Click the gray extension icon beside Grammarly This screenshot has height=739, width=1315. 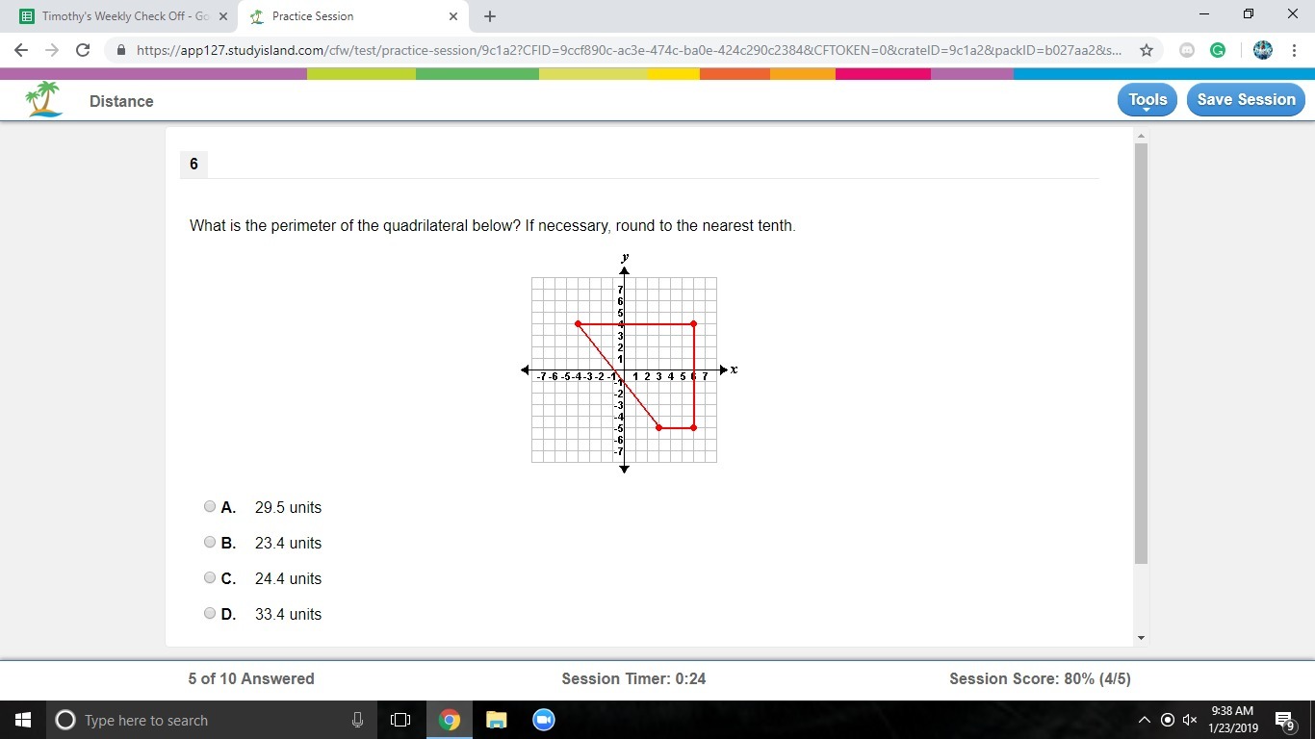click(1187, 50)
